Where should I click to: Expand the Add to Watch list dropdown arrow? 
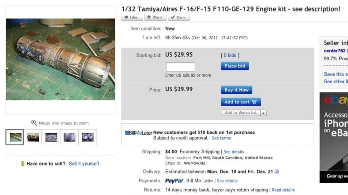(264, 113)
